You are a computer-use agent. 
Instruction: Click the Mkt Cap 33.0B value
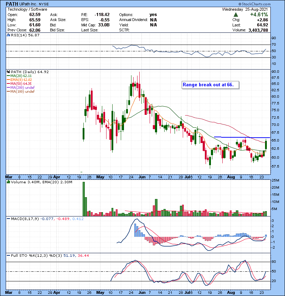[x=104, y=25]
